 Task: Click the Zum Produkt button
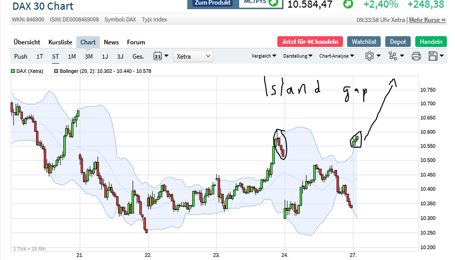[x=213, y=3]
